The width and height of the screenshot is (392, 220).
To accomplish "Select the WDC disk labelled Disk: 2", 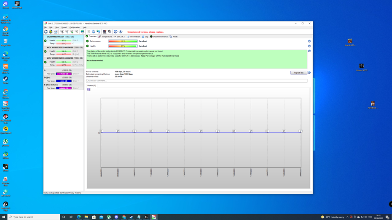I will (64, 61).
